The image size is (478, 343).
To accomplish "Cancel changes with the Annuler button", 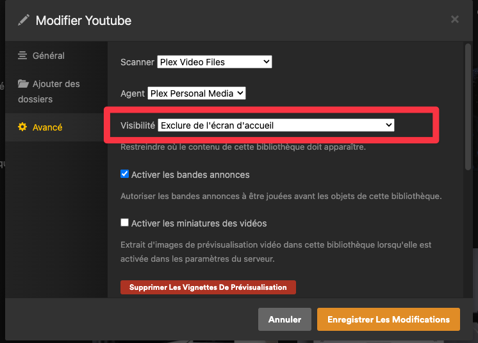I will (284, 319).
